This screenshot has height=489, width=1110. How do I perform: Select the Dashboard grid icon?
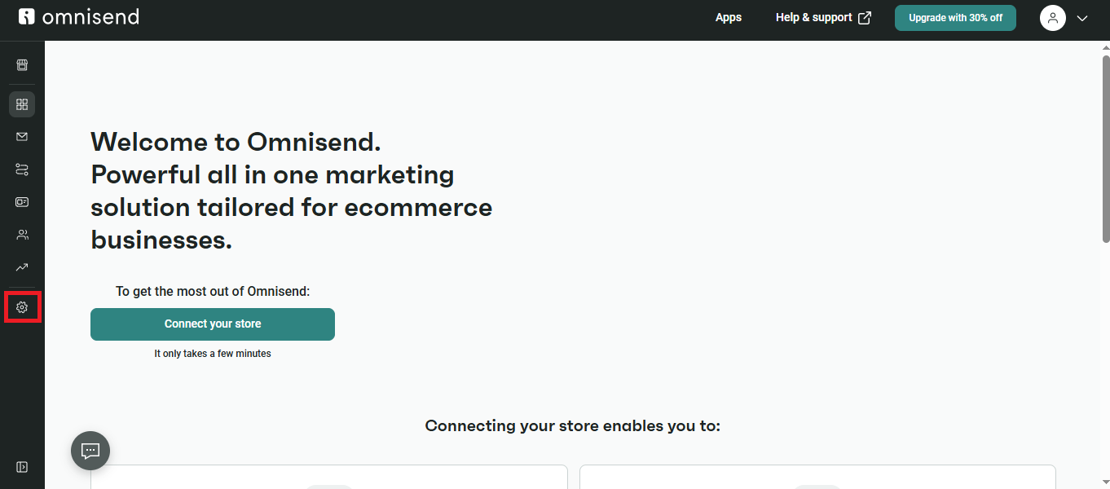(22, 104)
